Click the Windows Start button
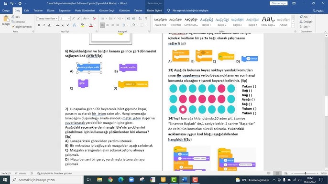The image size is (328, 184). 5,180
